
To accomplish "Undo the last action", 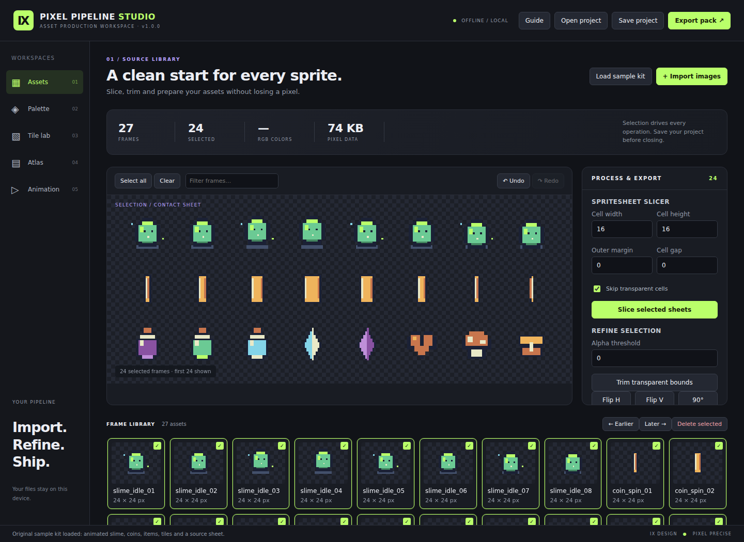I will (x=513, y=181).
